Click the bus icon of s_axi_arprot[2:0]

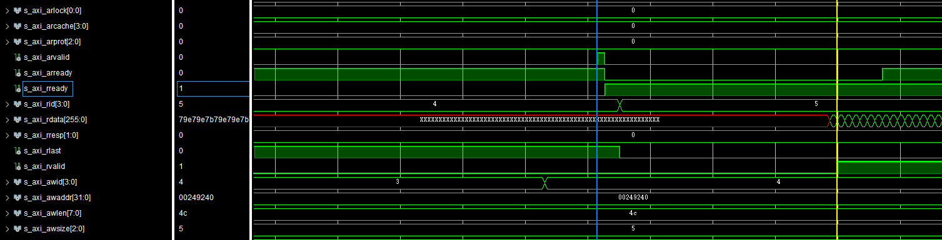[x=18, y=42]
